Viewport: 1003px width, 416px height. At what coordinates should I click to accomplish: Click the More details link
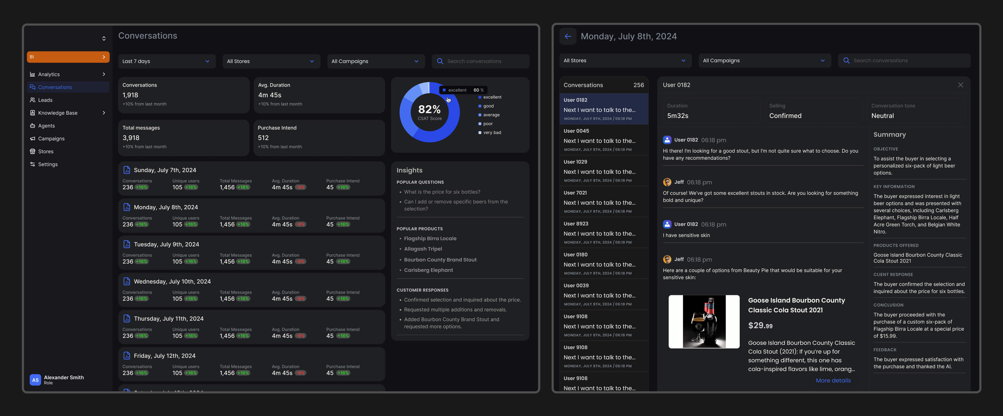click(x=833, y=381)
